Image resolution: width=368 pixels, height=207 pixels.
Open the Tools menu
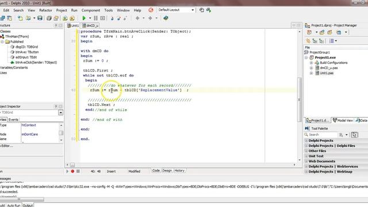coord(109,10)
